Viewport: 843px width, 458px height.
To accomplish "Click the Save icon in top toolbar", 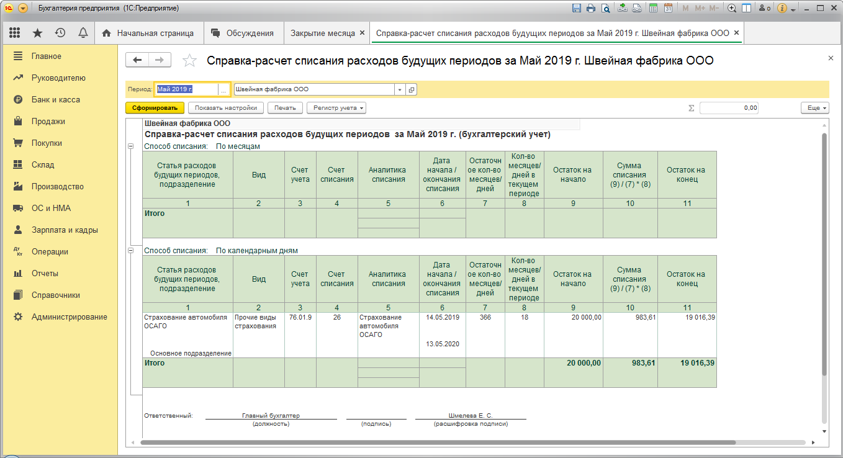I will pos(577,9).
